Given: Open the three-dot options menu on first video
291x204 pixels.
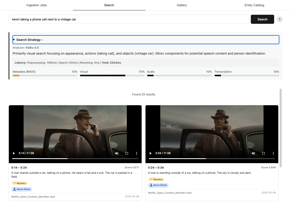Looking at the screenshot, I should [137, 153].
